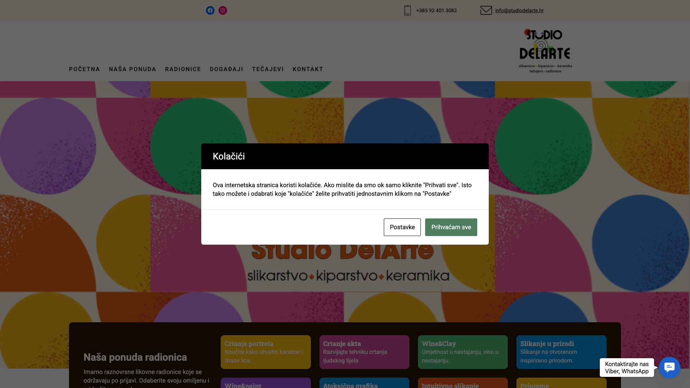The height and width of the screenshot is (388, 690).
Task: Select the TEČAJEVI menu item
Action: 268,69
